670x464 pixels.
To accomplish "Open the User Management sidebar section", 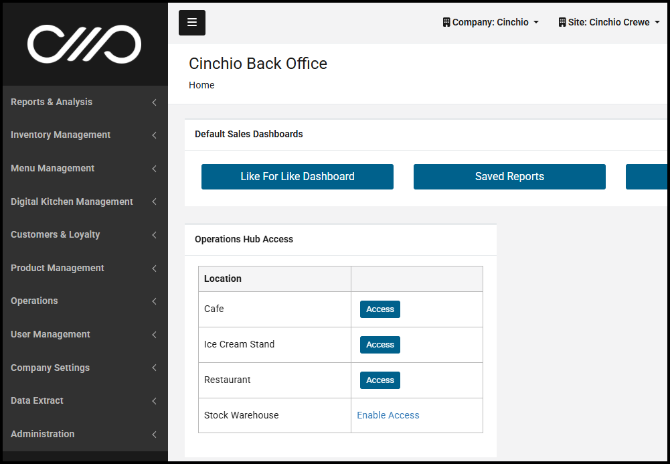I will point(50,334).
